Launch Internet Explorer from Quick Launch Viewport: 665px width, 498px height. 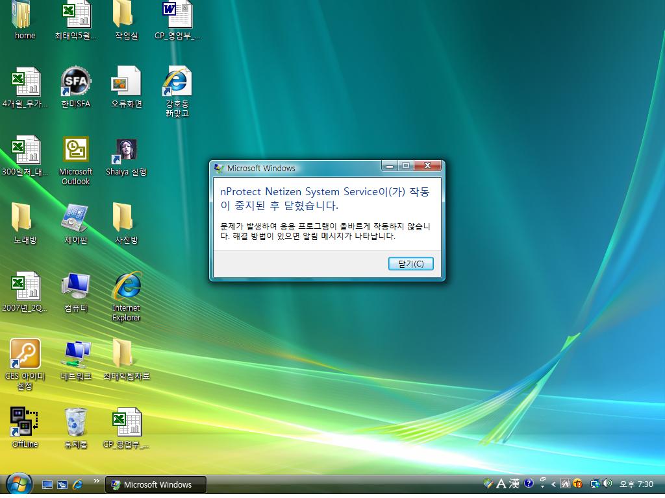[x=78, y=484]
